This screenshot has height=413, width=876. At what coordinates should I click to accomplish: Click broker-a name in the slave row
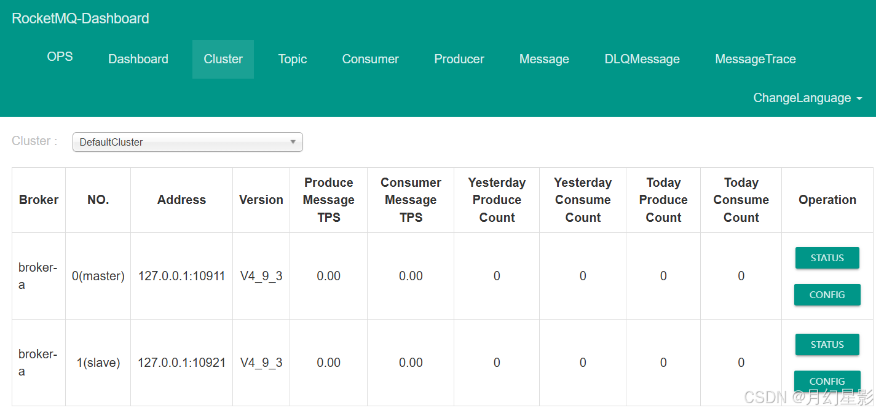tap(37, 363)
